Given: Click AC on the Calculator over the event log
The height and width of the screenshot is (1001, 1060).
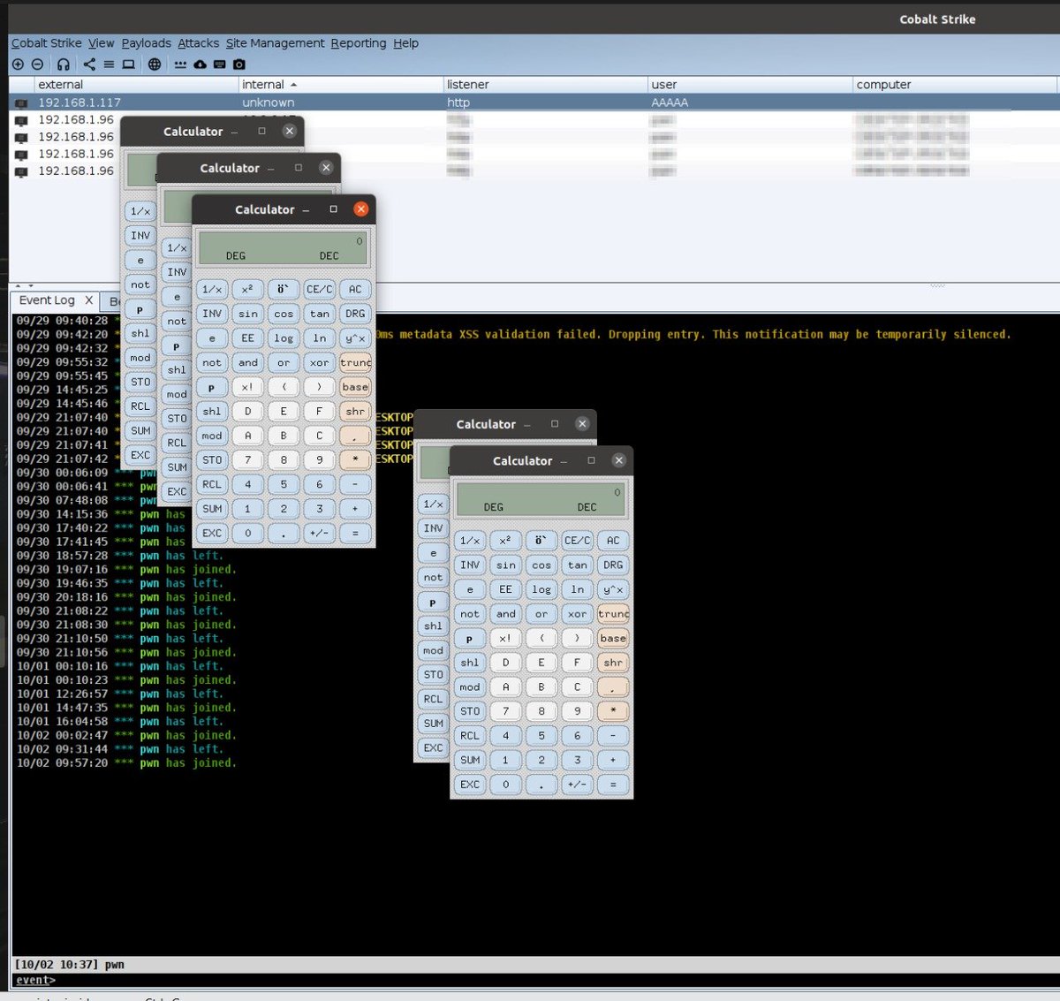Looking at the screenshot, I should point(613,541).
